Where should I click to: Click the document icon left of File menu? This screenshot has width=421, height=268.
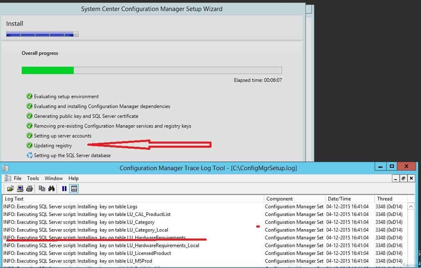click(8, 178)
